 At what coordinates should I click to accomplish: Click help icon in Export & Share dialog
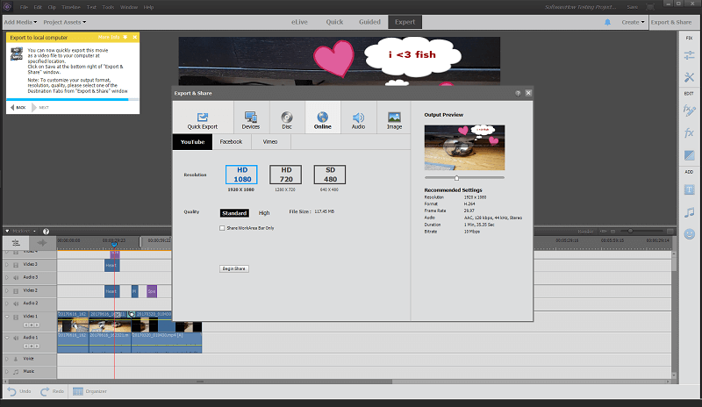(x=518, y=93)
